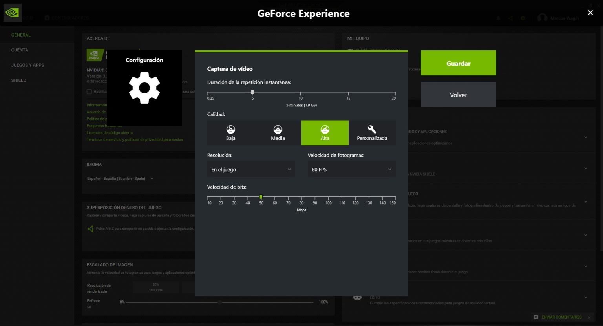Toggle the Habilitar checkbox under ACERCA DE
The height and width of the screenshot is (326, 603).
[90, 92]
